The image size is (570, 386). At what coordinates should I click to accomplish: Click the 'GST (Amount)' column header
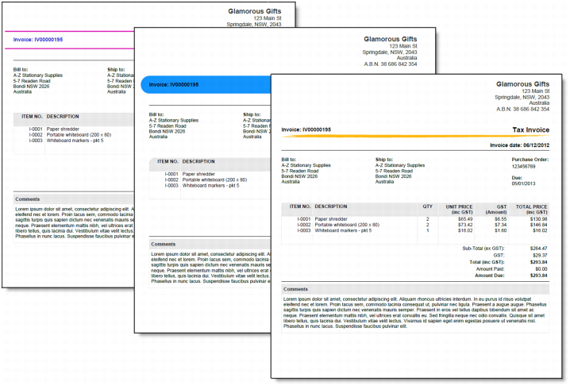click(496, 209)
